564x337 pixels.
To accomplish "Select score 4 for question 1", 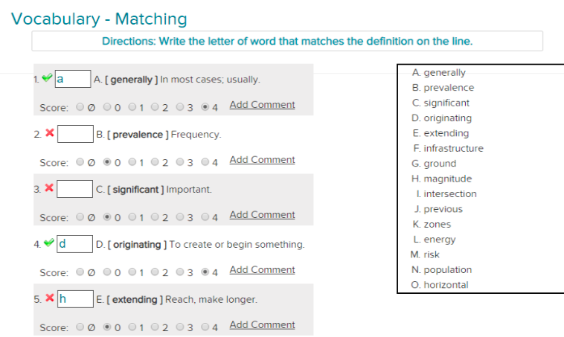I will pos(205,106).
